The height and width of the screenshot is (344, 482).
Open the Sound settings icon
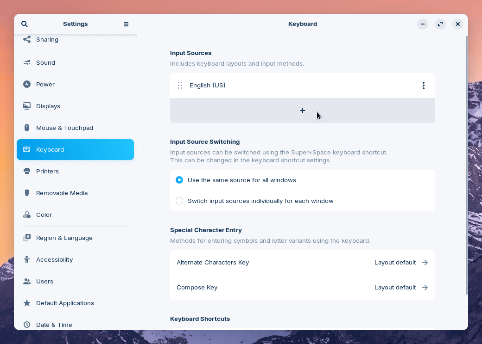26,62
